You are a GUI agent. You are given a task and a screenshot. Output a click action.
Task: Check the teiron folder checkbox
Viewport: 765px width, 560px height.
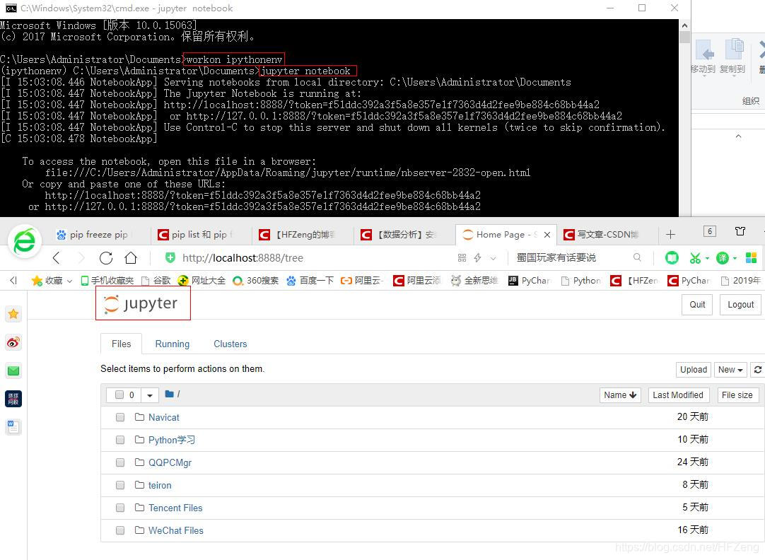click(x=120, y=485)
